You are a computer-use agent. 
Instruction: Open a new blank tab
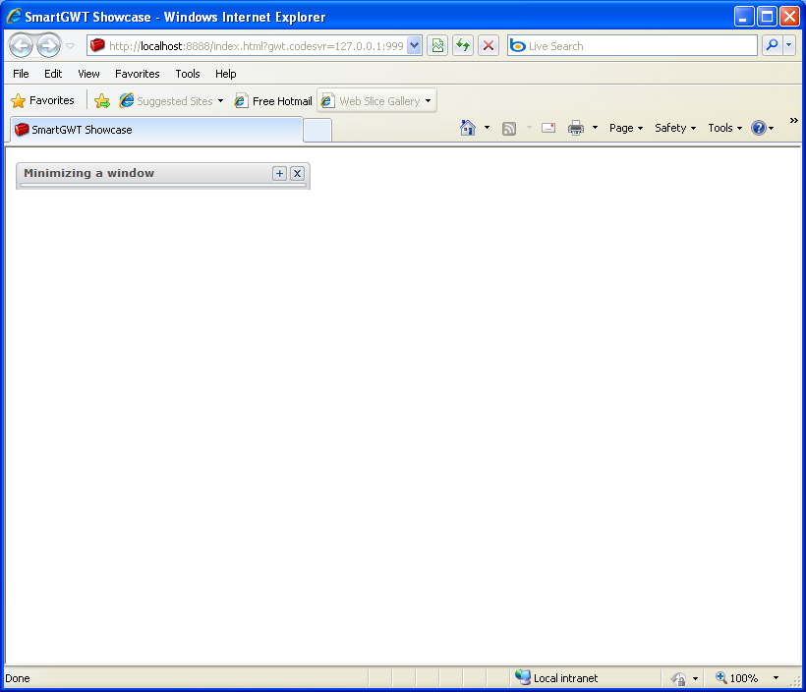pyautogui.click(x=317, y=130)
